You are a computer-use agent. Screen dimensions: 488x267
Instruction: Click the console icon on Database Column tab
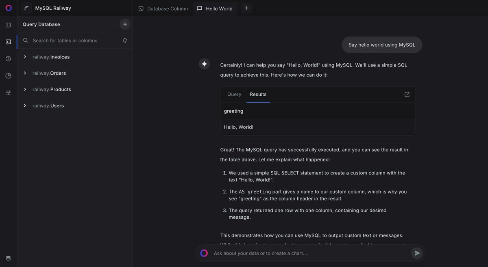[141, 9]
